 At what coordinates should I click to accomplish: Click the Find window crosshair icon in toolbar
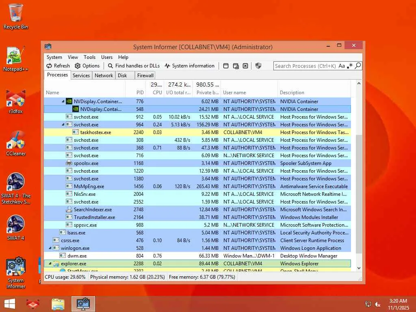[x=226, y=66]
